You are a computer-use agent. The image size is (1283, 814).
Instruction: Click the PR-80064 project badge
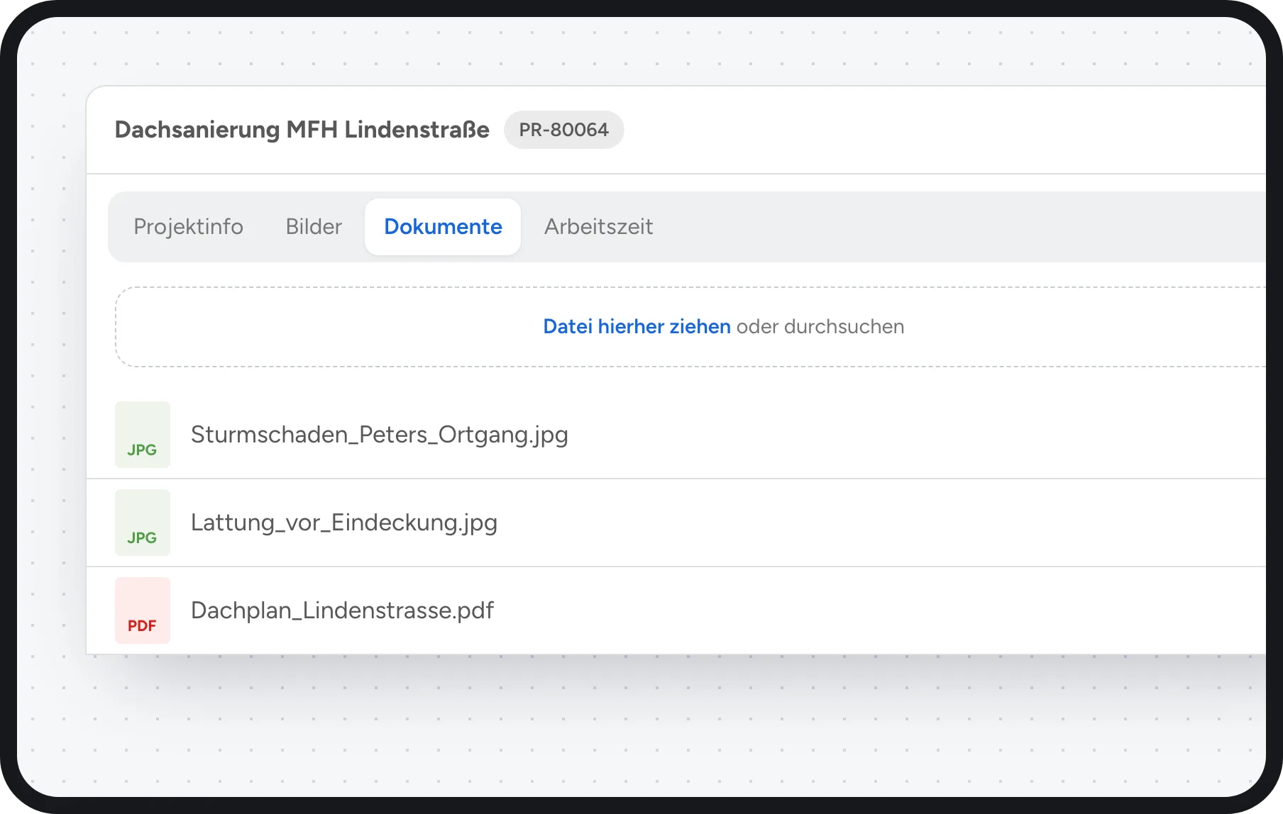(x=564, y=130)
